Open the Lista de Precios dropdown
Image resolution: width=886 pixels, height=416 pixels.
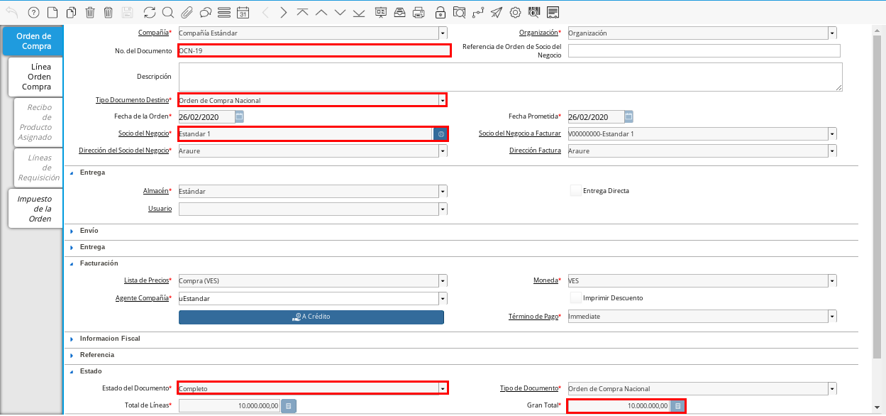pyautogui.click(x=443, y=280)
